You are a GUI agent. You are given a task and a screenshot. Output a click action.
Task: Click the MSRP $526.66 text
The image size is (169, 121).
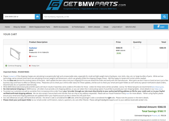121,50
